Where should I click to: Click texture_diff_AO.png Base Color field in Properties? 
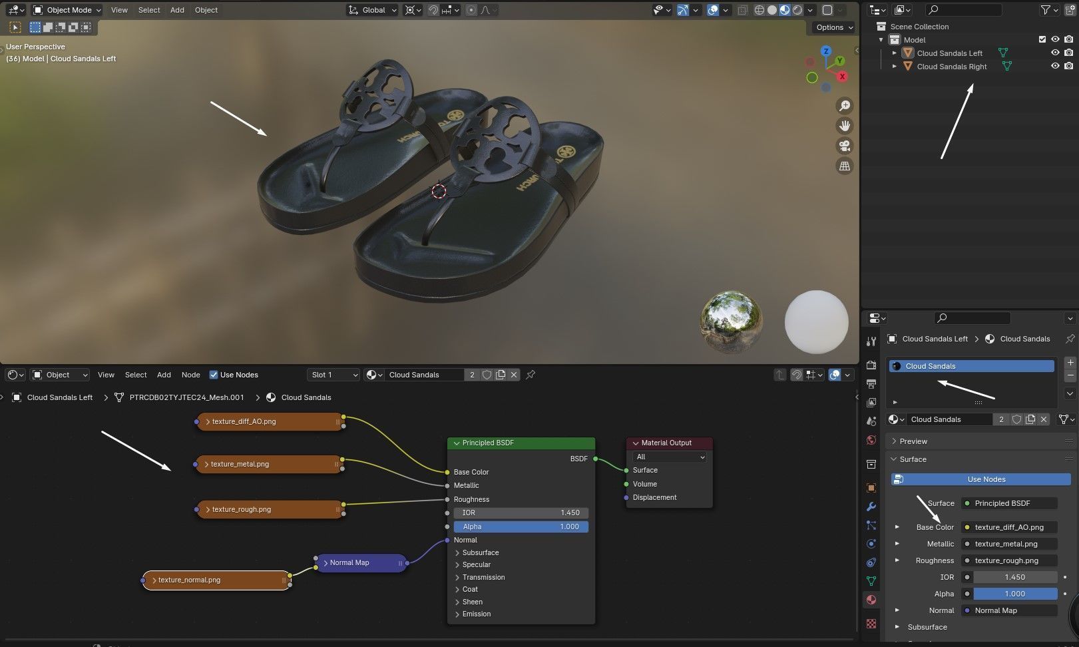tap(1009, 527)
